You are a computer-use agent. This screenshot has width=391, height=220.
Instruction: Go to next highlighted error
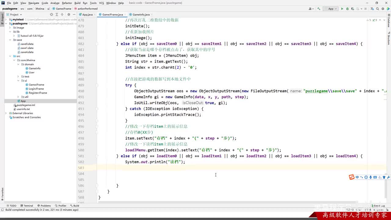point(384,20)
